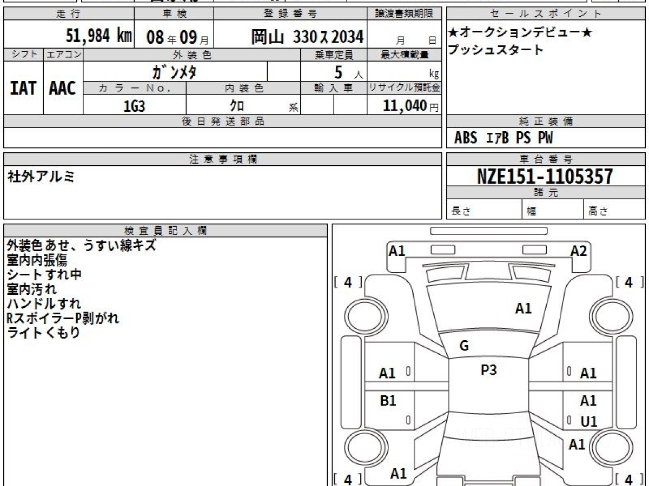The image size is (649, 486).
Task: Select equipment list ABS エアB PS PW
Action: (x=504, y=138)
